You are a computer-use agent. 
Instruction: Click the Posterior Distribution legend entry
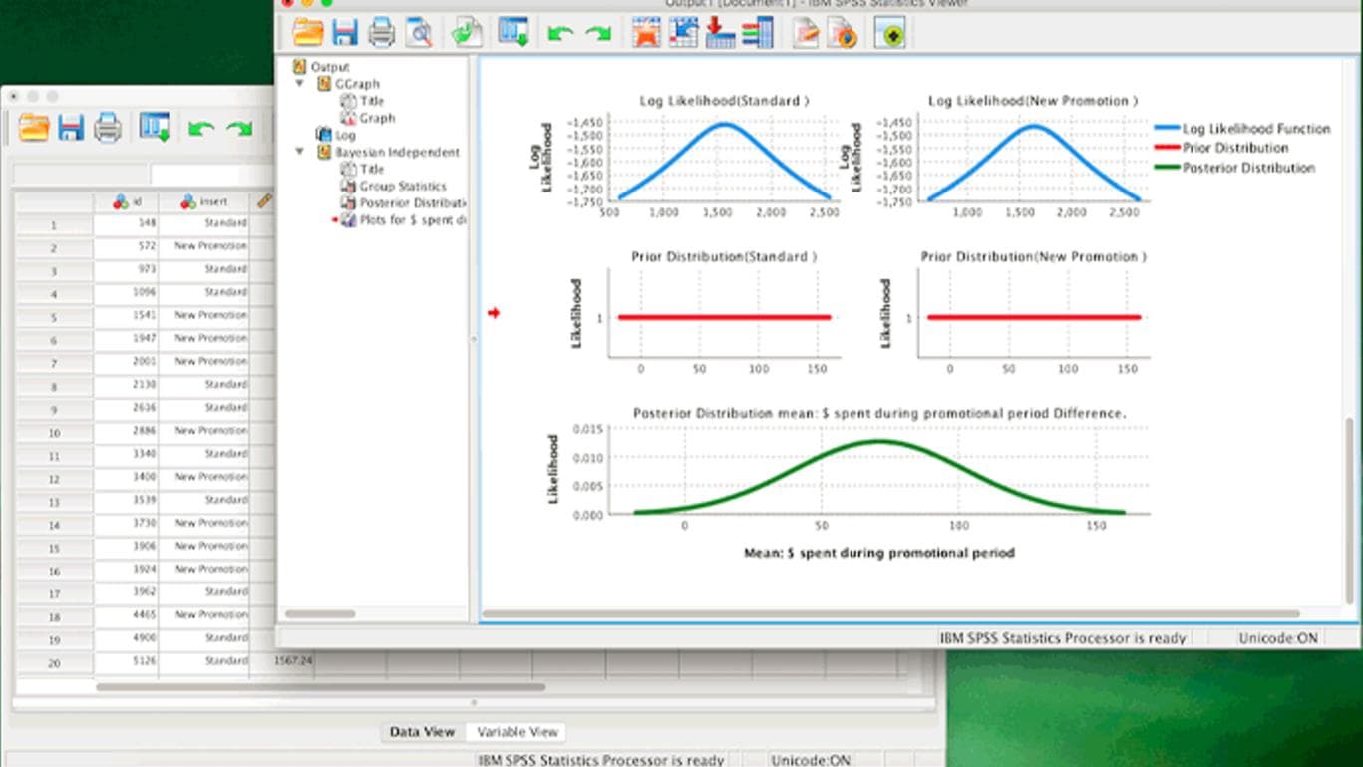click(x=1235, y=168)
